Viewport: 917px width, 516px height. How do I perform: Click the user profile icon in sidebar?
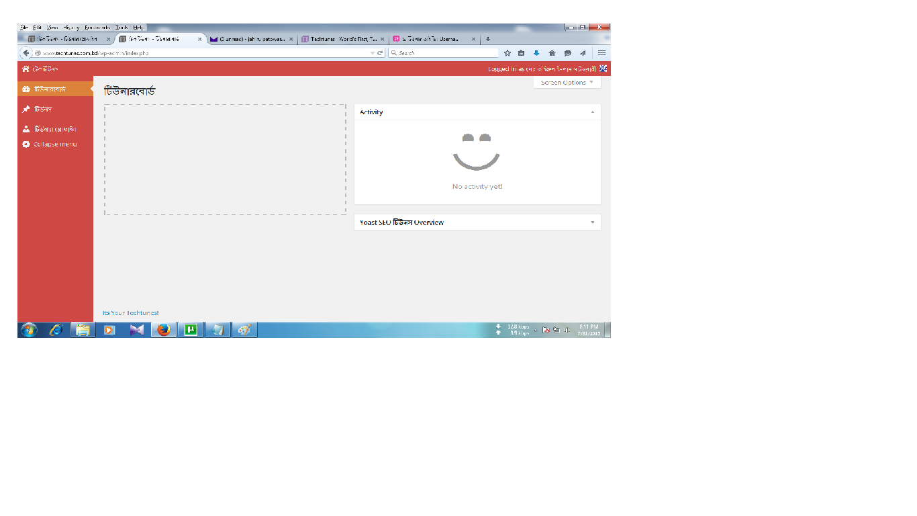point(26,129)
